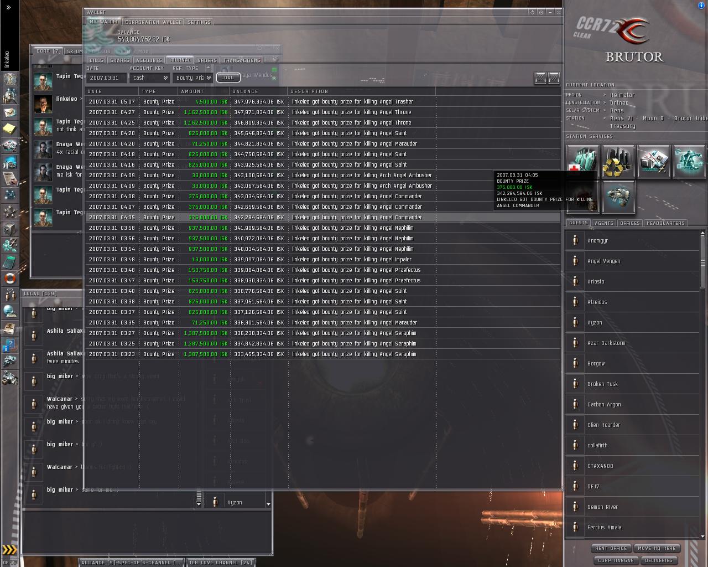
Task: Open the in-game browser globe sidebar icon
Action: pyautogui.click(x=10, y=311)
